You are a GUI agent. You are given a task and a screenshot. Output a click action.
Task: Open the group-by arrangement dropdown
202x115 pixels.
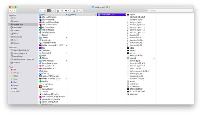coord(59,11)
